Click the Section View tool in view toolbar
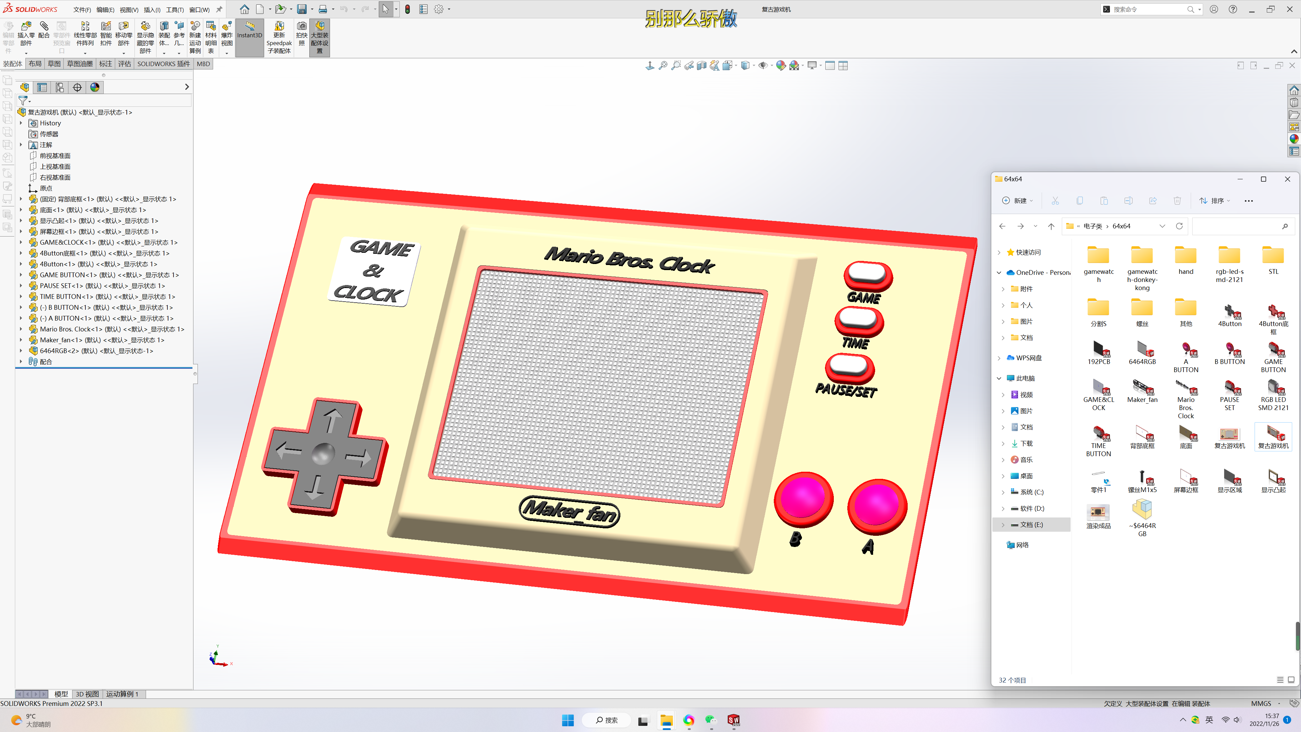 tap(702, 66)
